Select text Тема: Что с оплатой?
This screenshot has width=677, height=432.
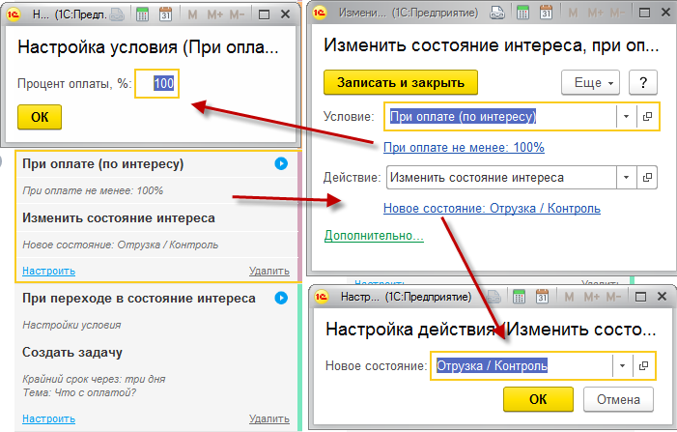tap(79, 392)
